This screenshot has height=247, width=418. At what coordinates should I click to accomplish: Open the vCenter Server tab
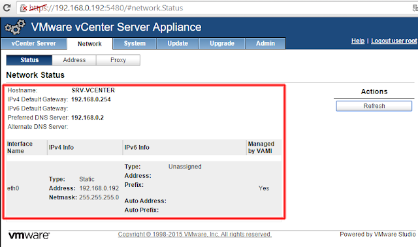click(33, 44)
